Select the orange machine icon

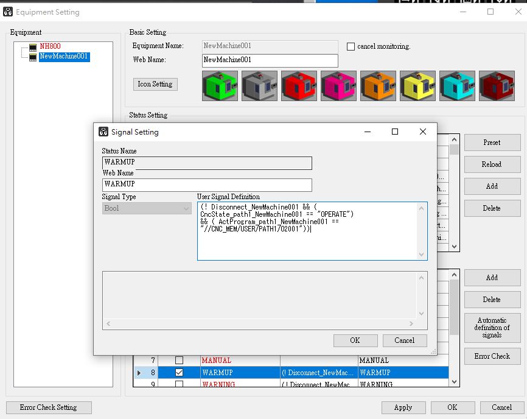point(378,86)
